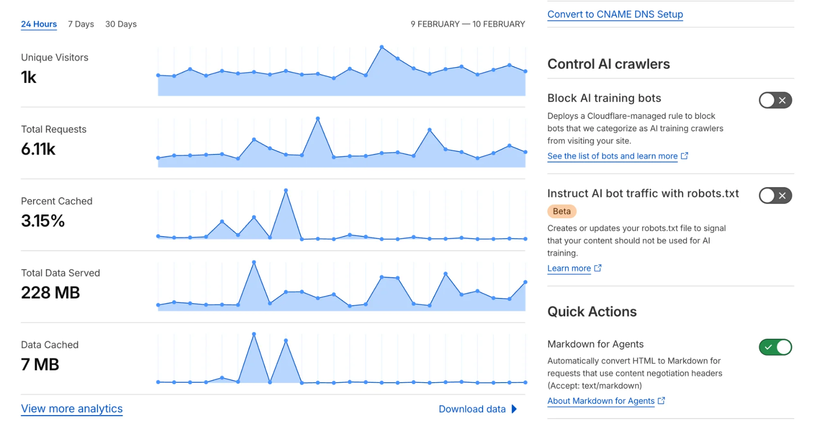Open Convert to CNAME DNS Setup link
This screenshot has height=428, width=817.
pos(615,14)
